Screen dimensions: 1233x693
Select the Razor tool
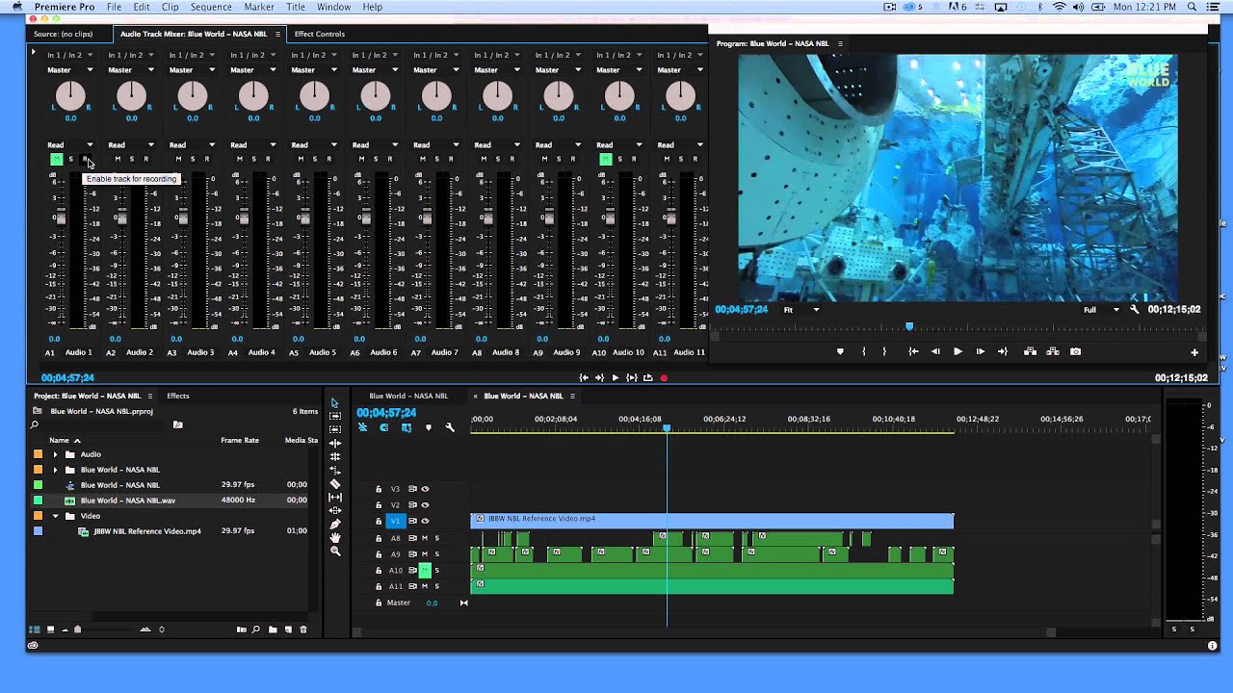[x=335, y=484]
